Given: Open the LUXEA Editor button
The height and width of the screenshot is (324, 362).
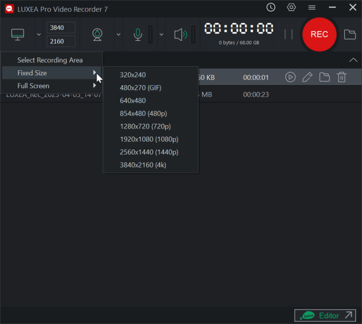Looking at the screenshot, I should [325, 315].
